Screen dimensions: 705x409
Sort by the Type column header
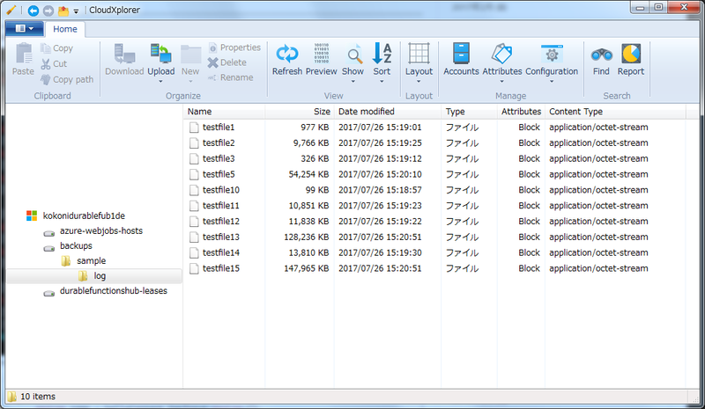click(470, 112)
